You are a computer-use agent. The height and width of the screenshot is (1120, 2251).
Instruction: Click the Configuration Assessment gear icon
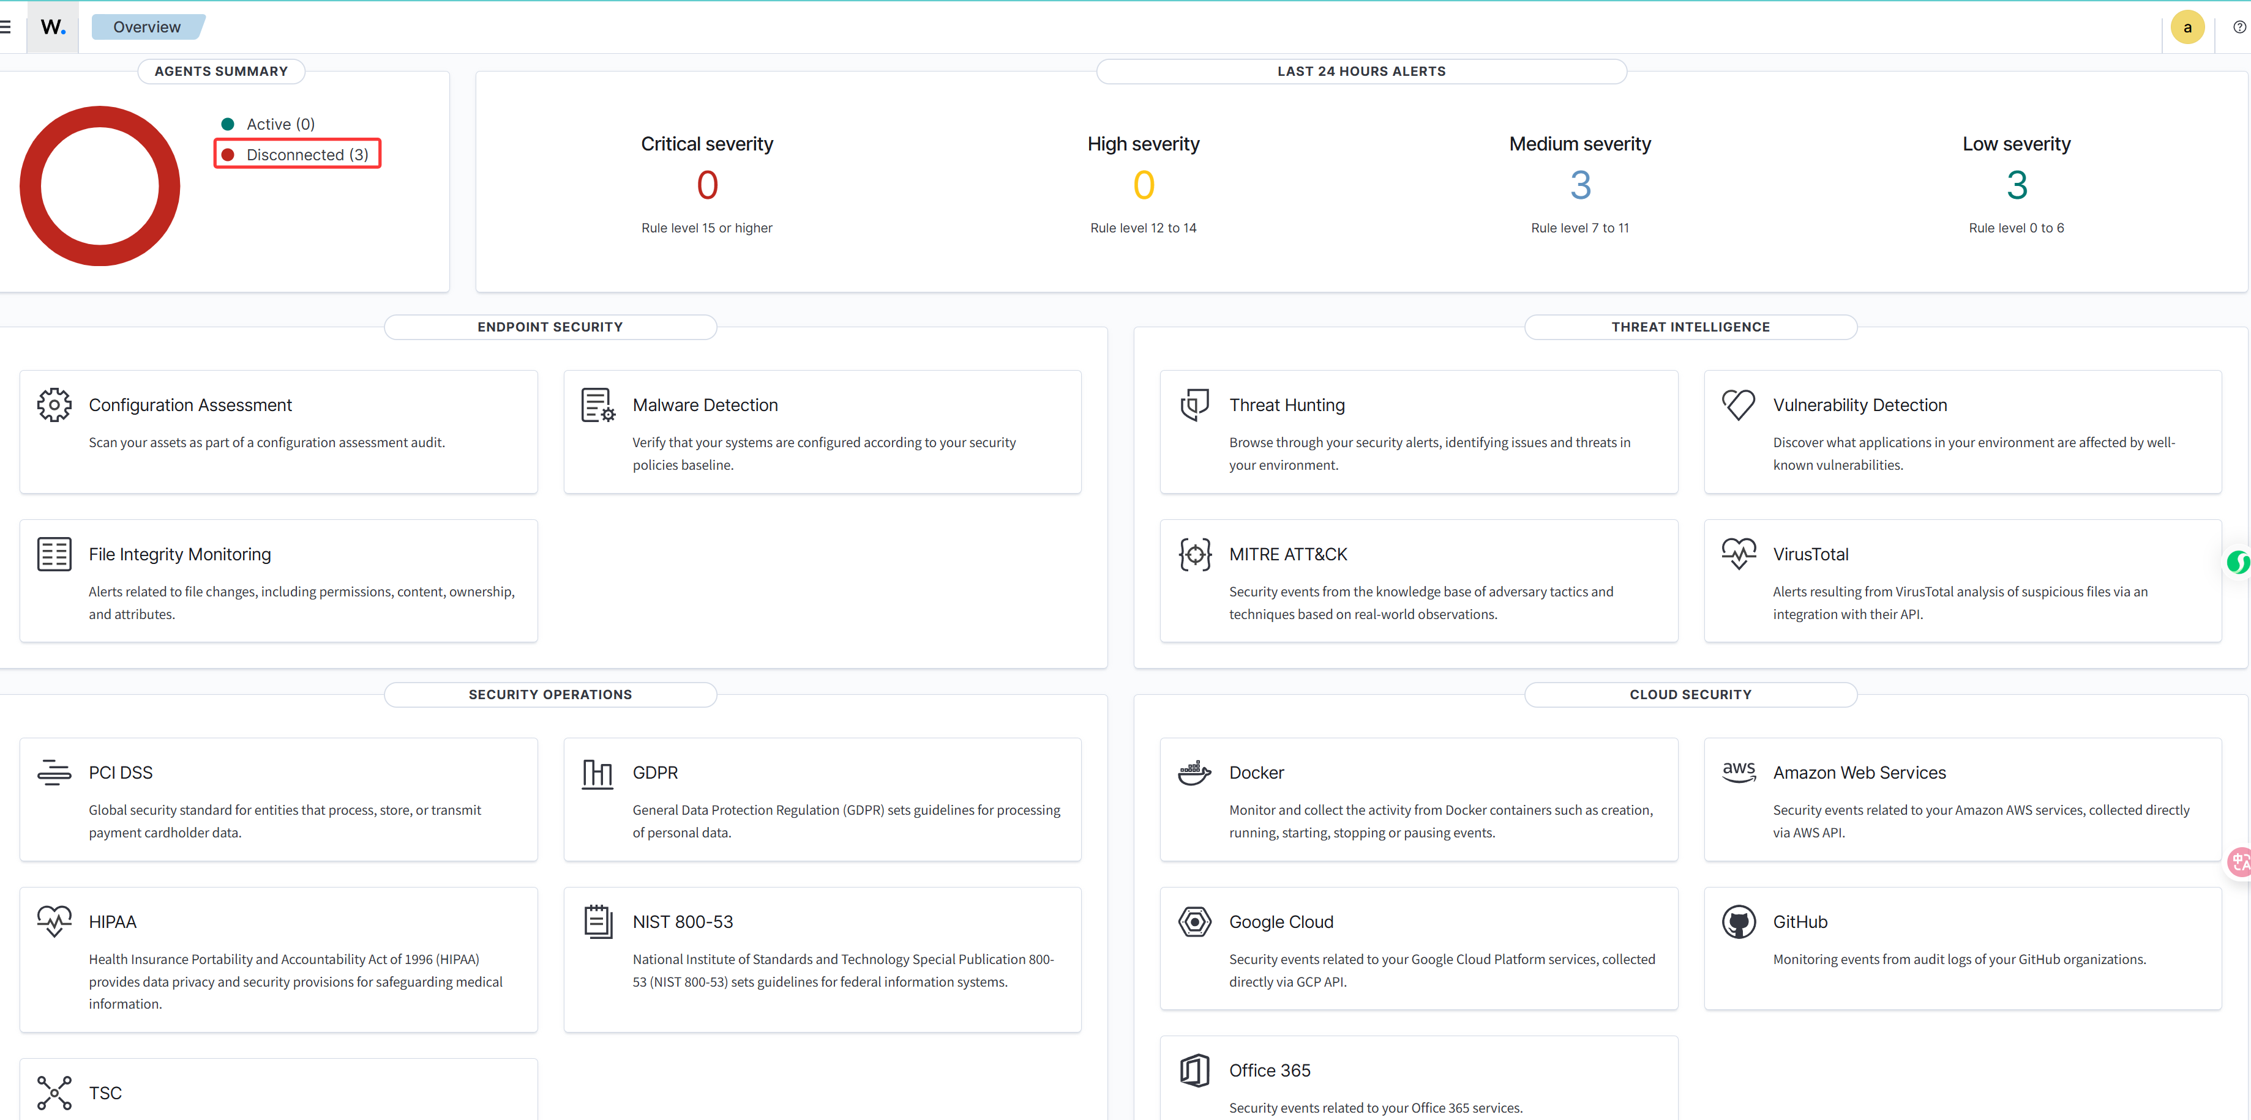click(x=54, y=405)
